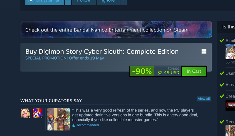Click the Windows platform icon
235x136 pixels.
[204, 51]
